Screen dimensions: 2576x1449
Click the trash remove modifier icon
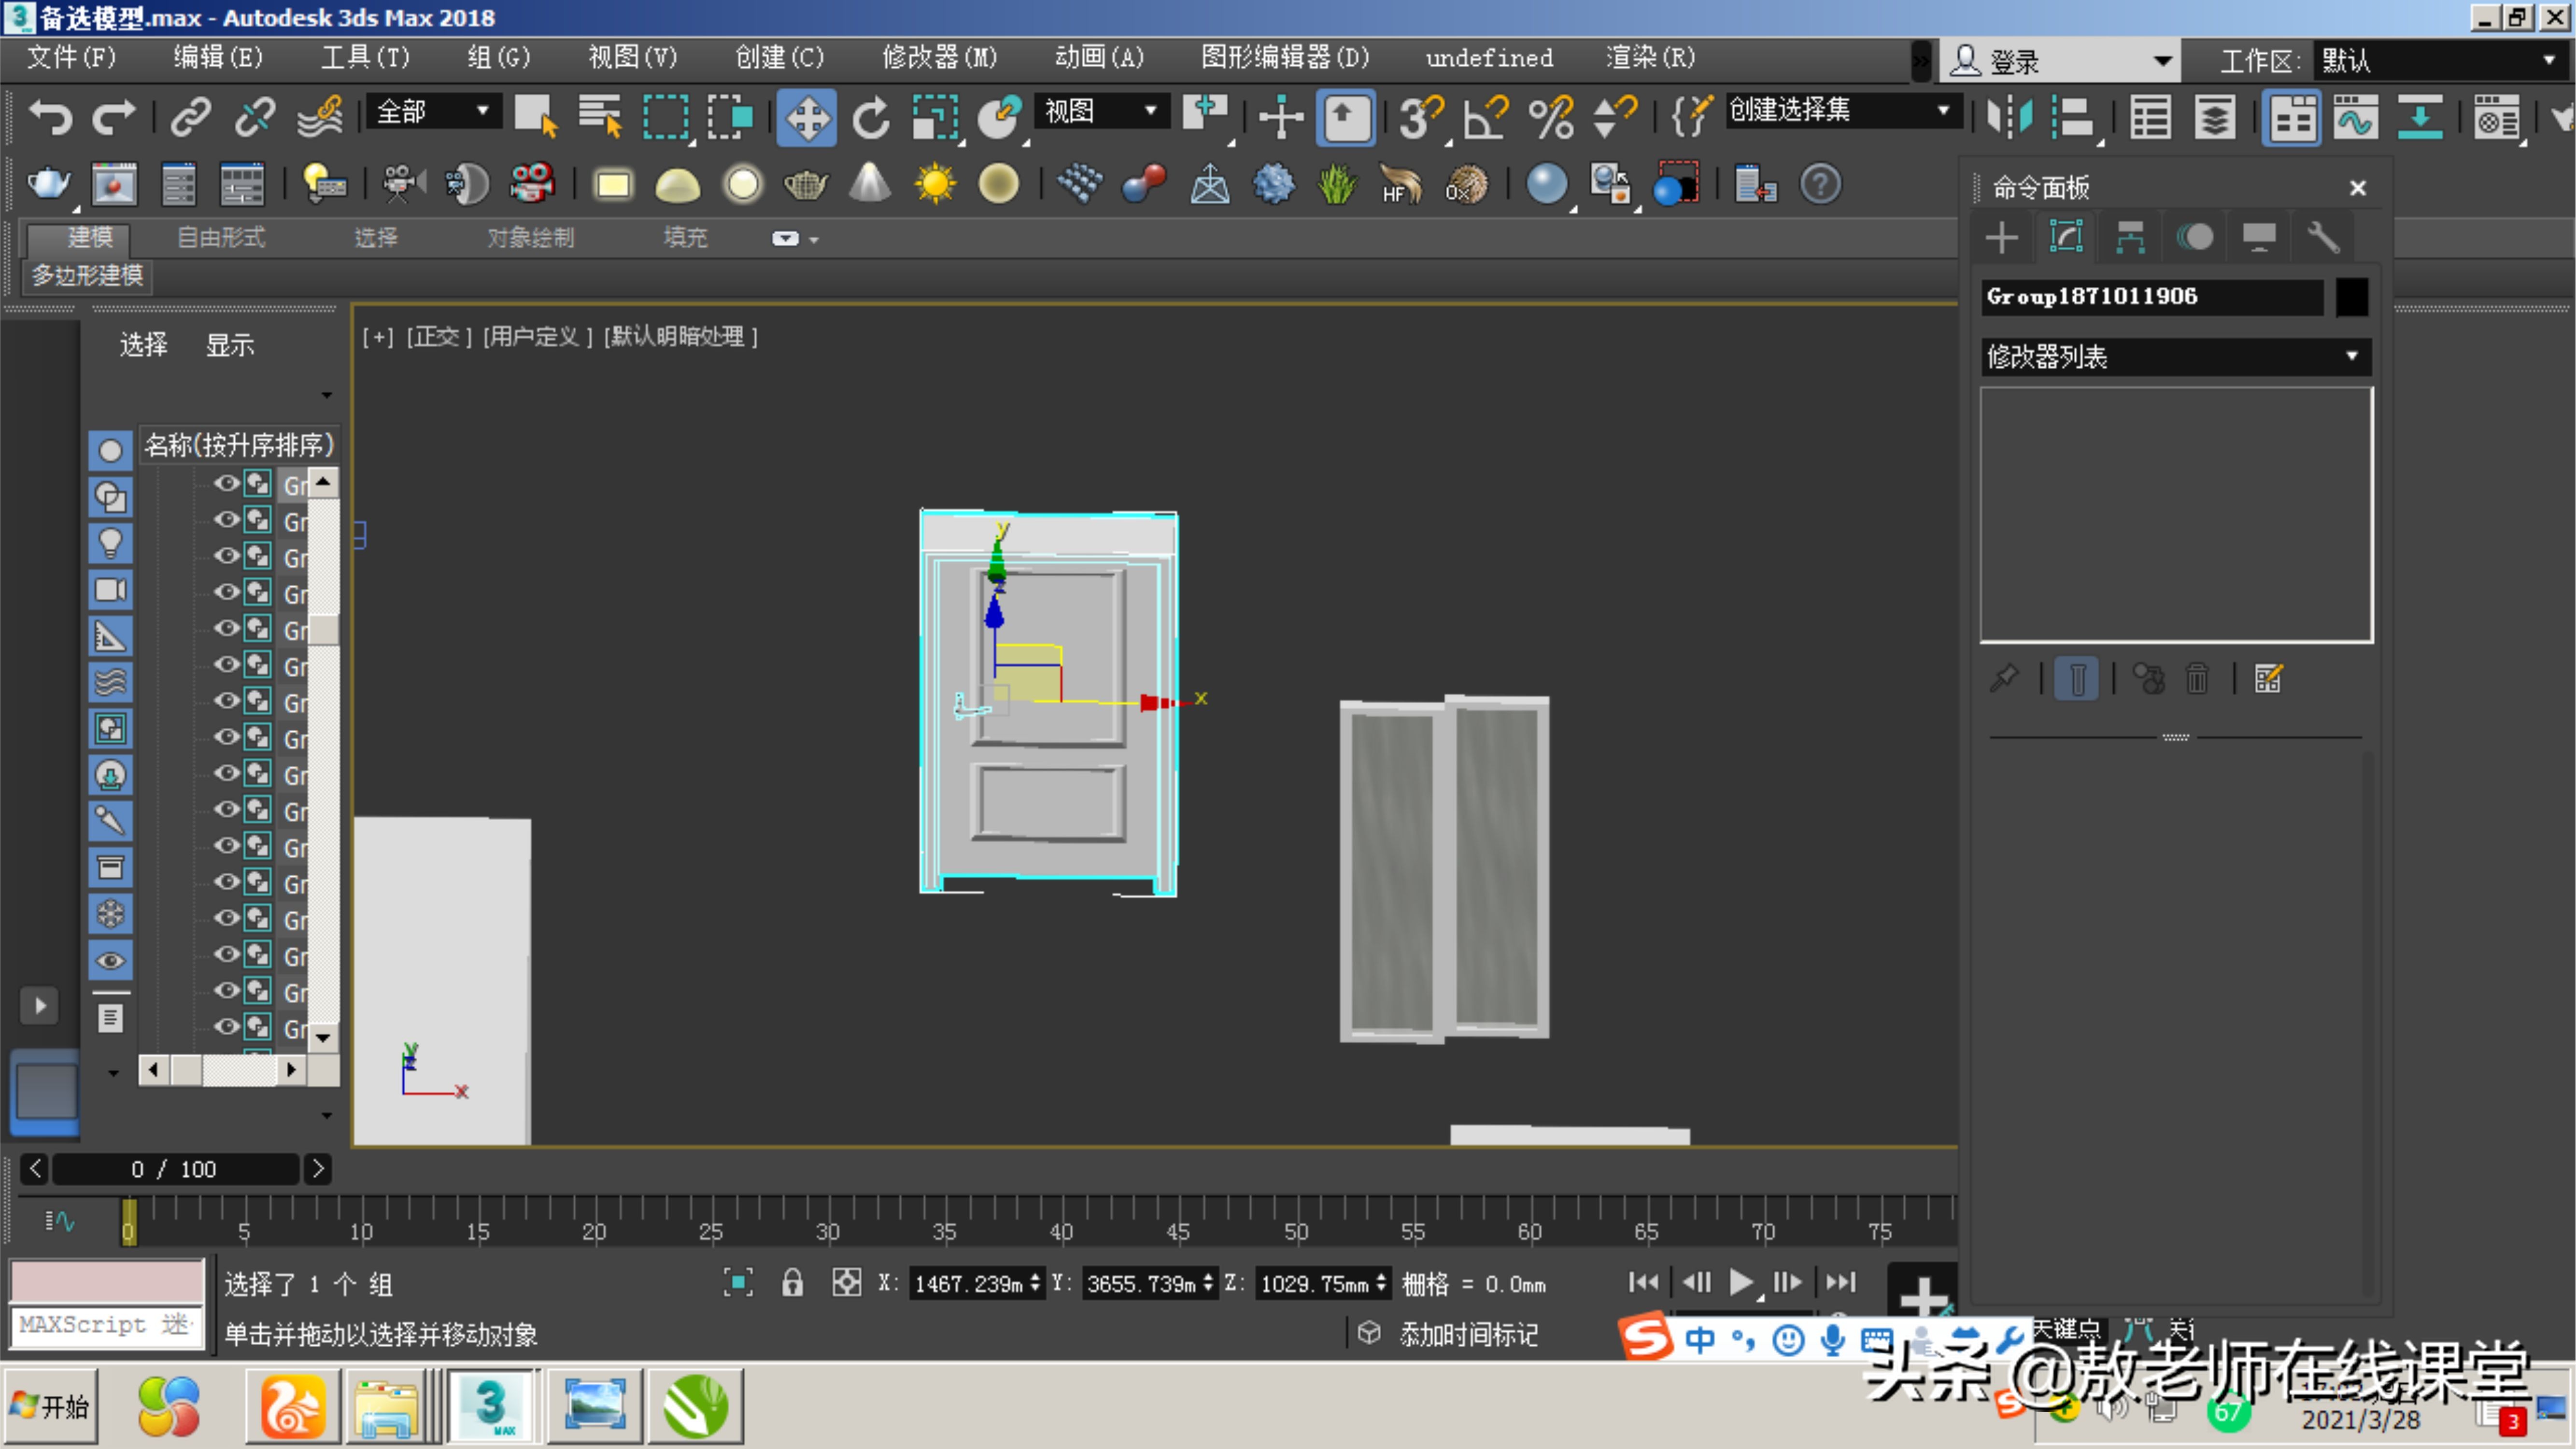click(2197, 680)
